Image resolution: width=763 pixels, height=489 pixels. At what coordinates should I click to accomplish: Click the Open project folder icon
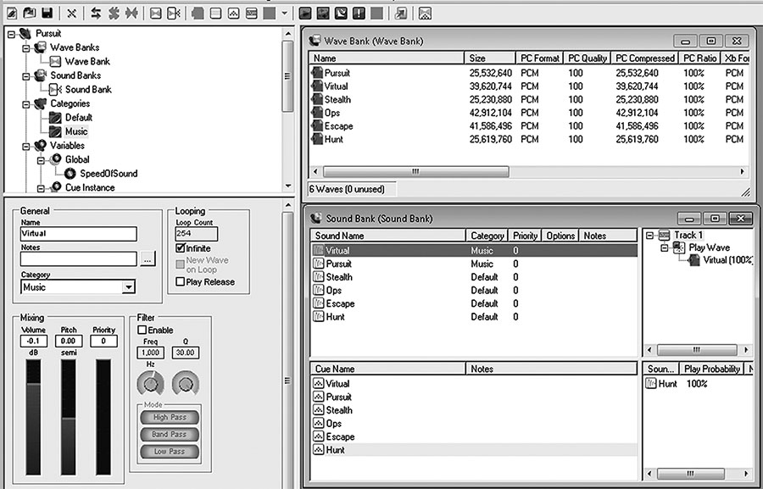coord(29,13)
